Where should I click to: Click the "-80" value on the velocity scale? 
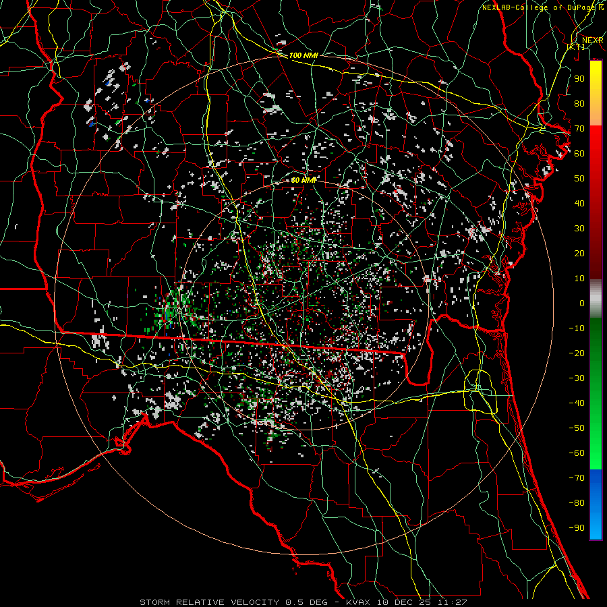577,503
